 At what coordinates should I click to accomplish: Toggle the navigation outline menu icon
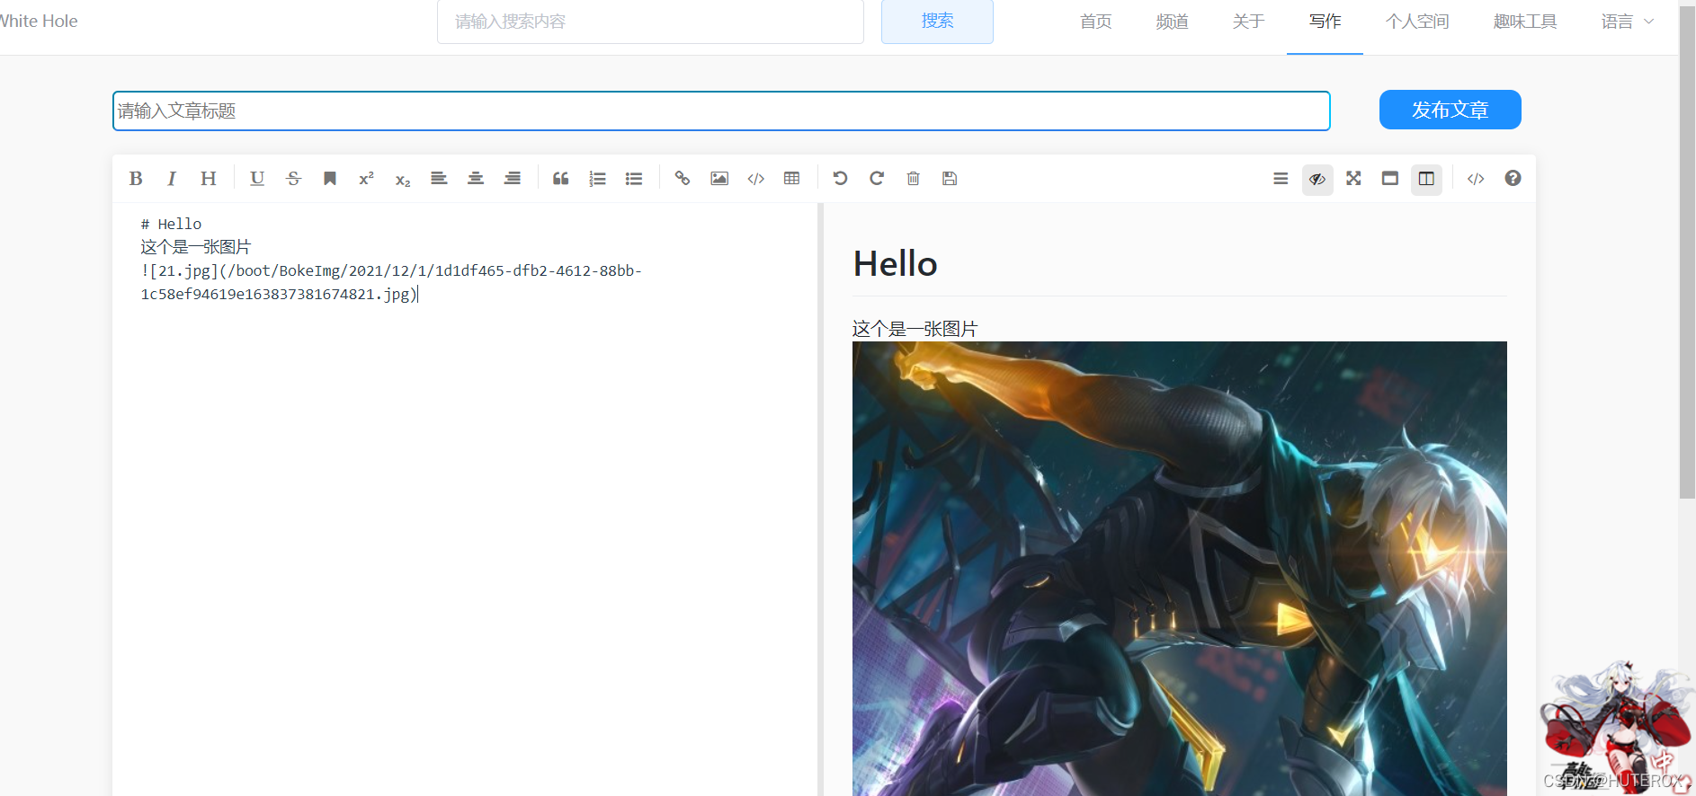1281,179
